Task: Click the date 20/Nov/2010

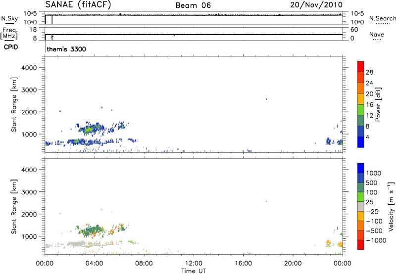Action: pos(316,5)
